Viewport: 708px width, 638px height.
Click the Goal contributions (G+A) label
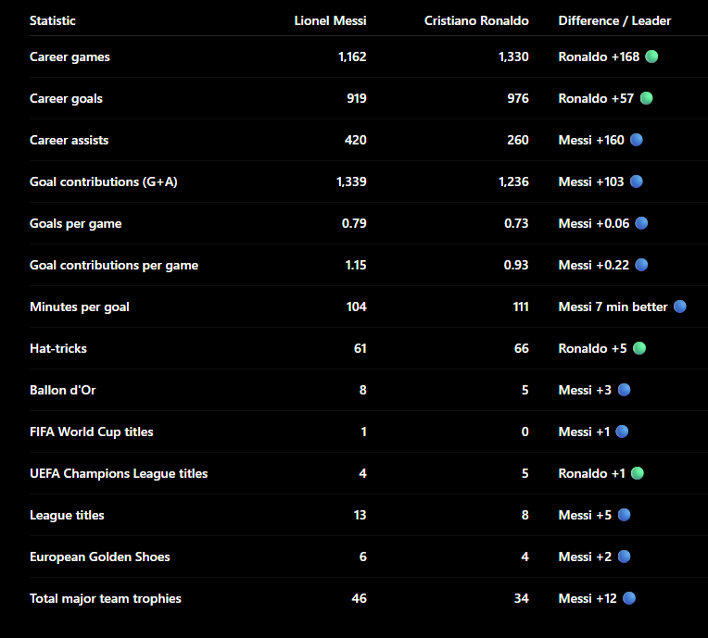click(x=104, y=181)
